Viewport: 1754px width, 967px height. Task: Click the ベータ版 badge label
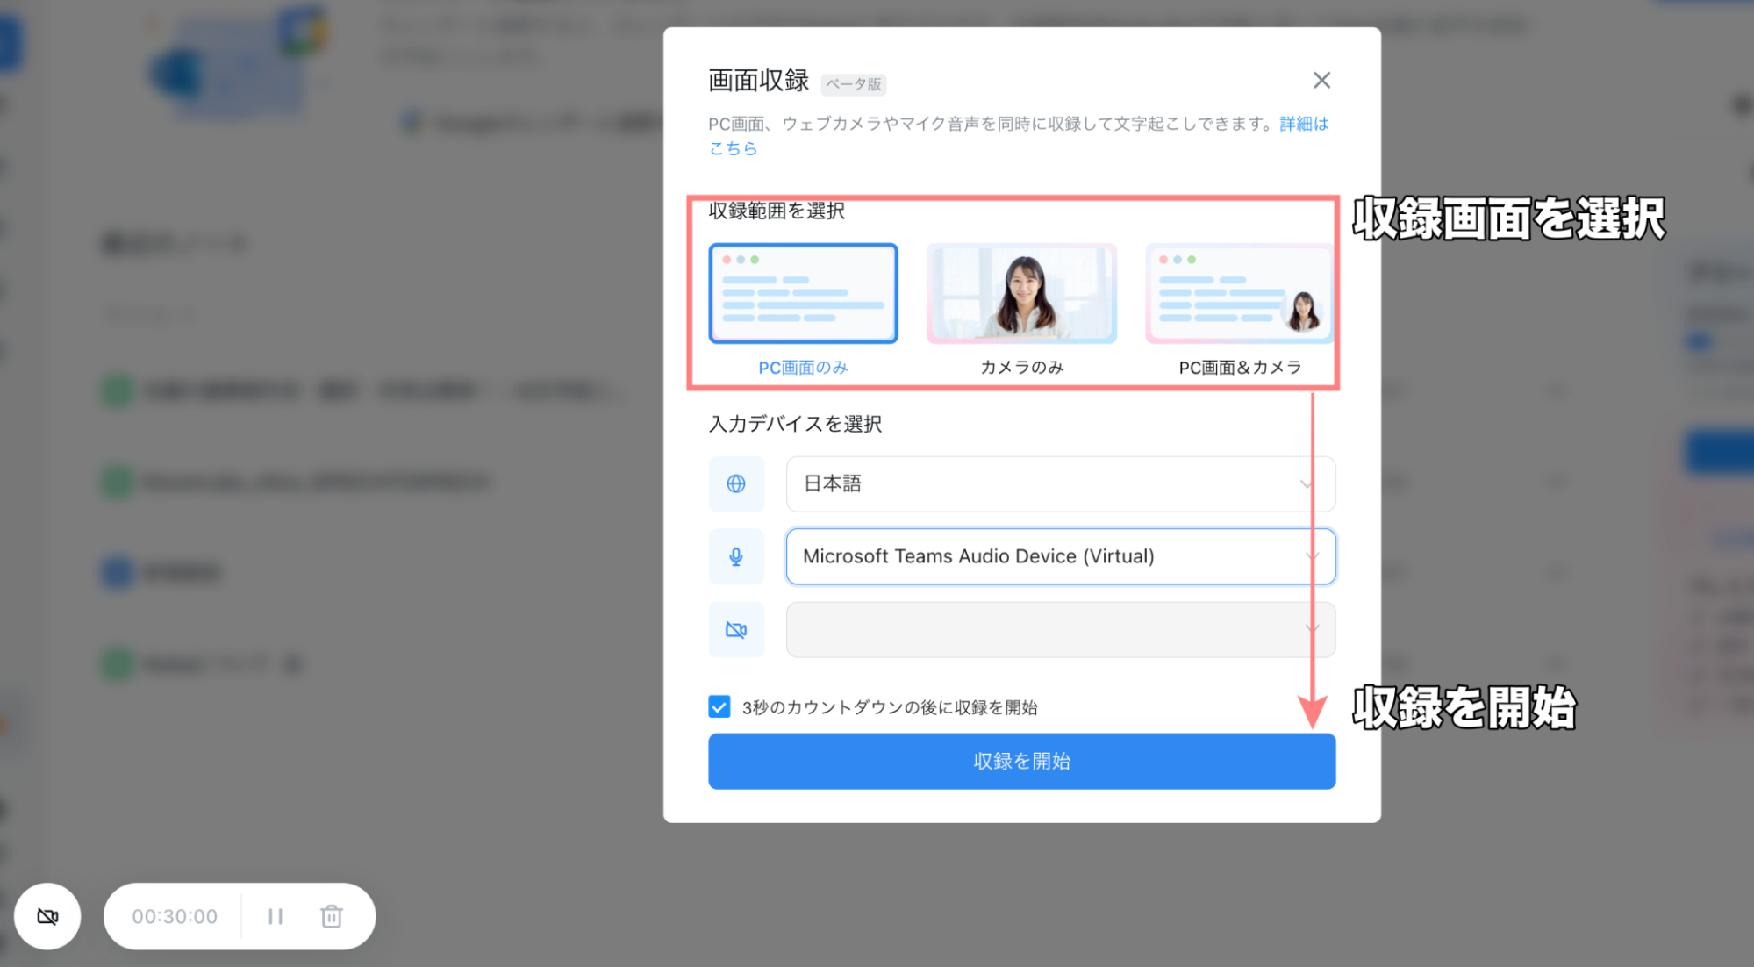click(853, 84)
